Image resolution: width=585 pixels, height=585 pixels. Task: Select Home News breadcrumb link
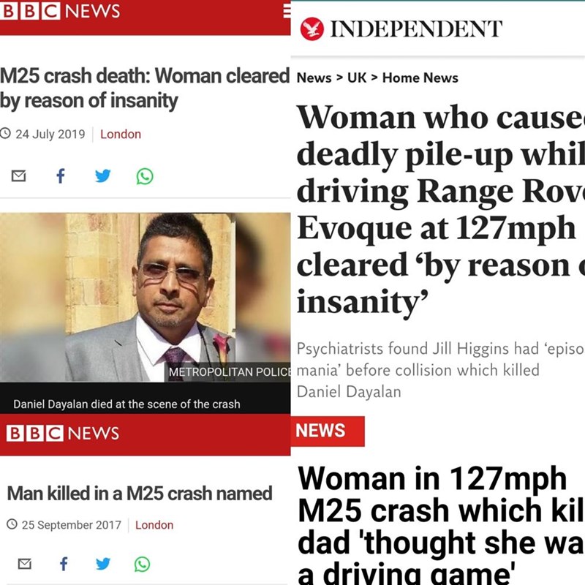click(420, 78)
